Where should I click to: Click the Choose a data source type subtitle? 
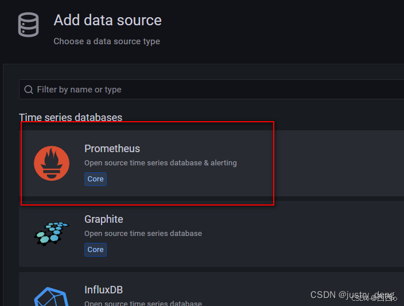[x=107, y=41]
